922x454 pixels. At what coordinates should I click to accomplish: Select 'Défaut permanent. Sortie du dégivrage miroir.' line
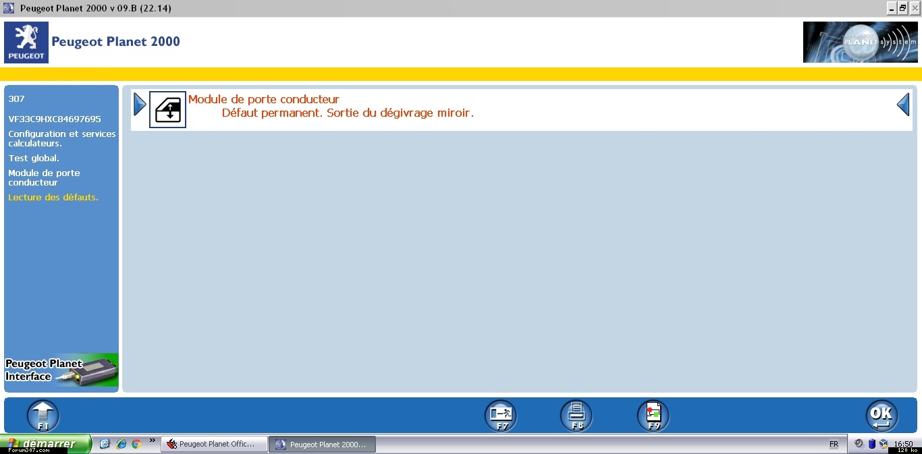click(x=348, y=113)
